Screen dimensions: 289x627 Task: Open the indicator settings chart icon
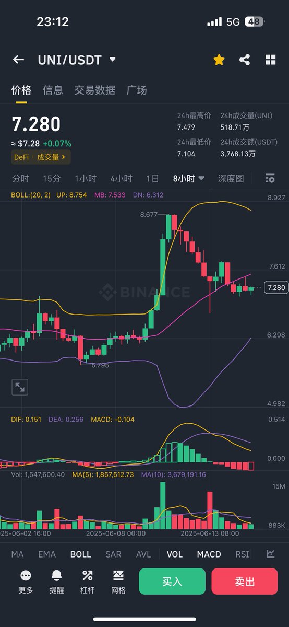point(270,554)
